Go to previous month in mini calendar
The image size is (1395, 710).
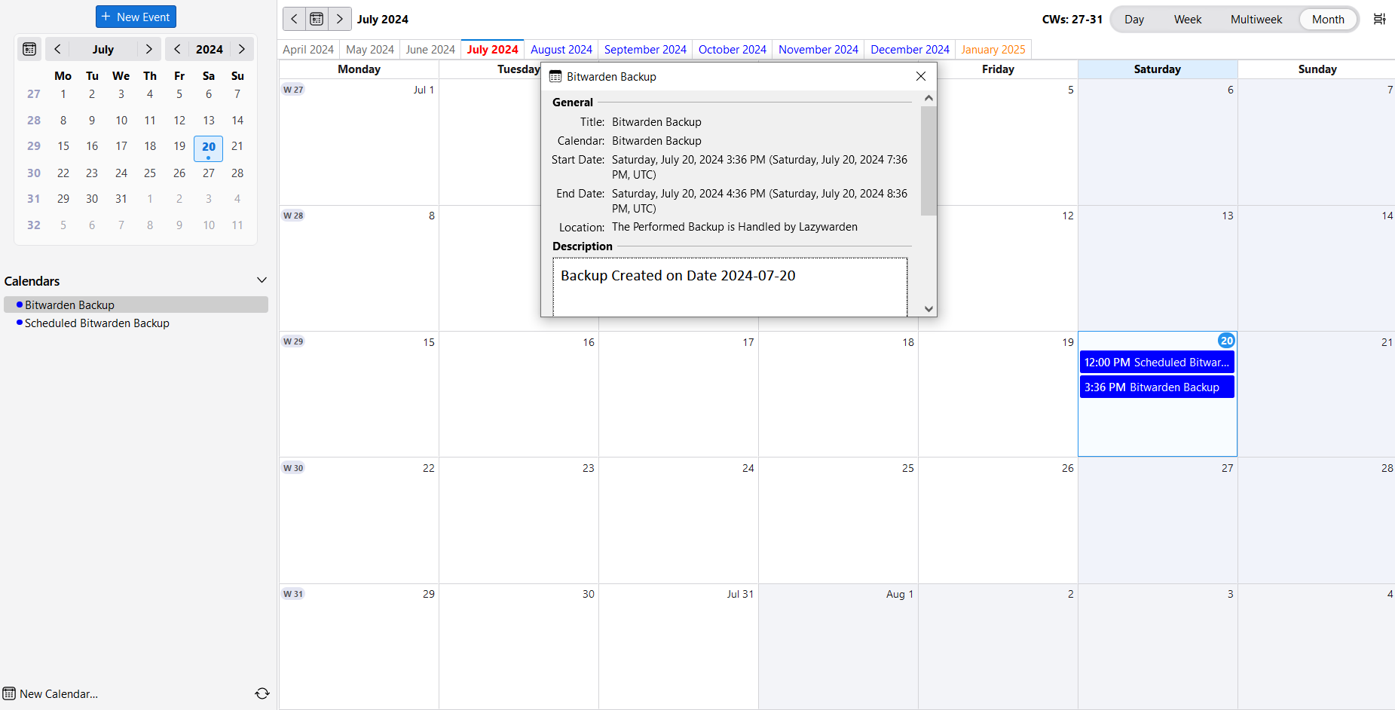(x=57, y=49)
